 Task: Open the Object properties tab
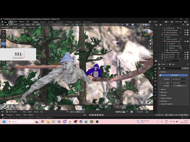(156, 89)
